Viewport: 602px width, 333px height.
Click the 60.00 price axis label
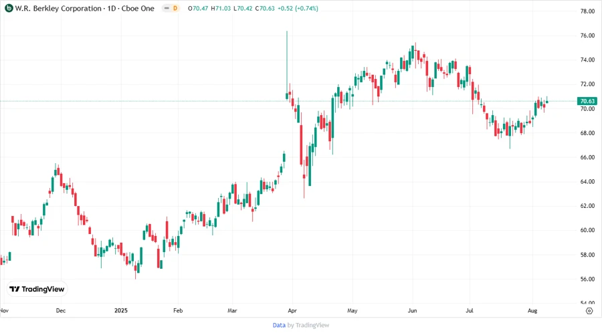(x=587, y=230)
